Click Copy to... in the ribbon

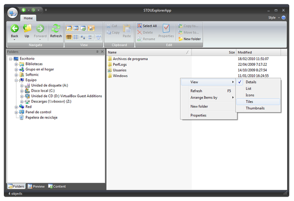pyautogui.click(x=188, y=26)
